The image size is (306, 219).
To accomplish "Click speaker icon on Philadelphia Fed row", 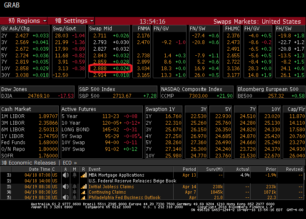I will click(66, 197).
